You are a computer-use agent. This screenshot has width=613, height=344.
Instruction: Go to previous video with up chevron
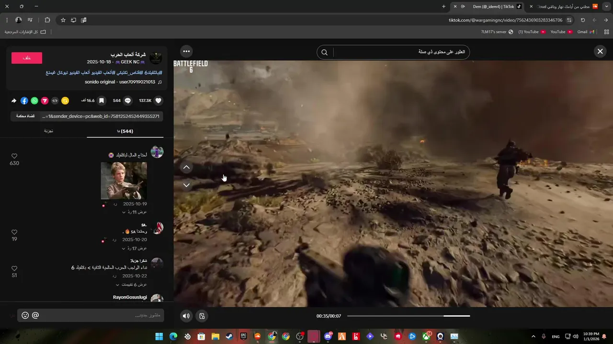(x=186, y=167)
